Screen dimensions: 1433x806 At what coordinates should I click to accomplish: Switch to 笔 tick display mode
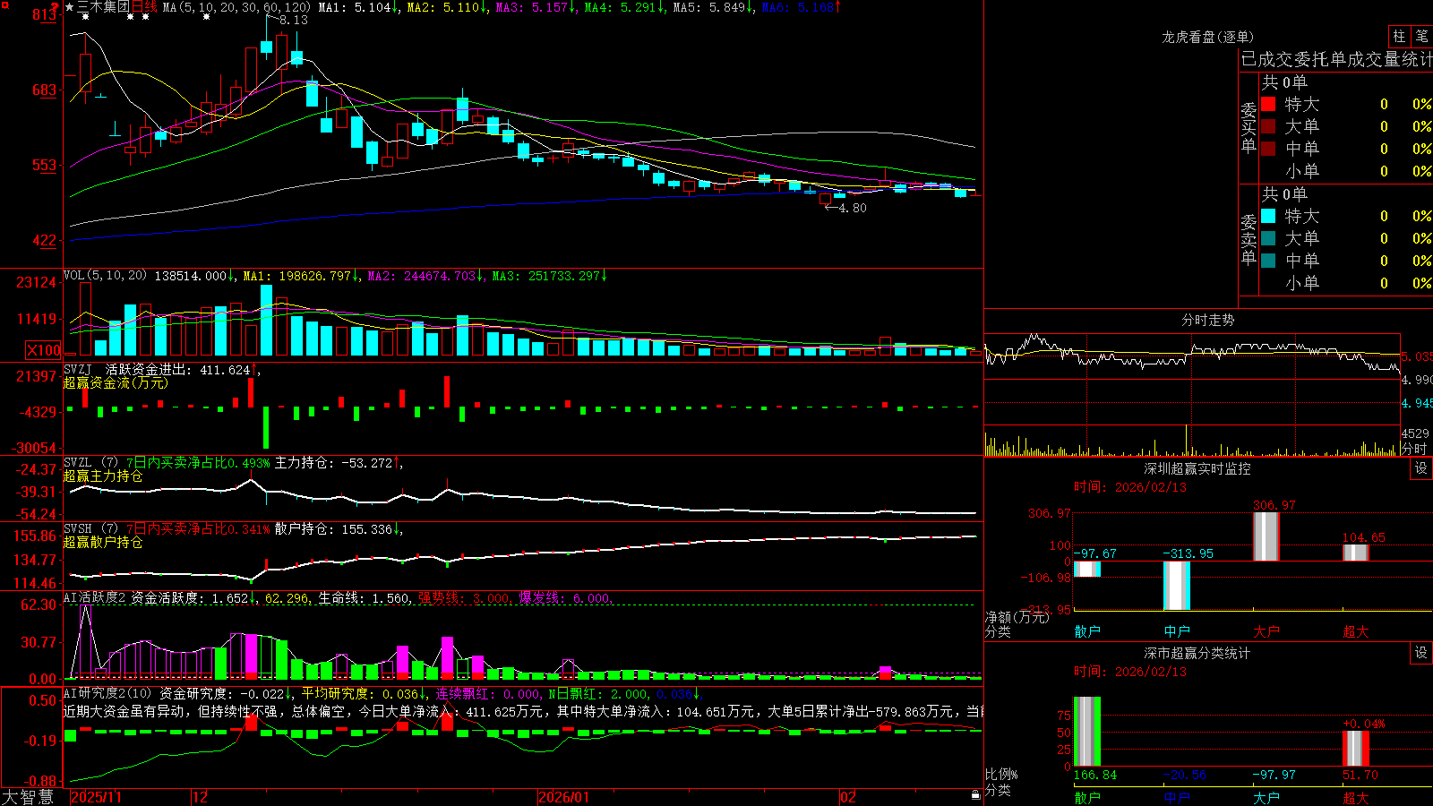tap(1421, 36)
